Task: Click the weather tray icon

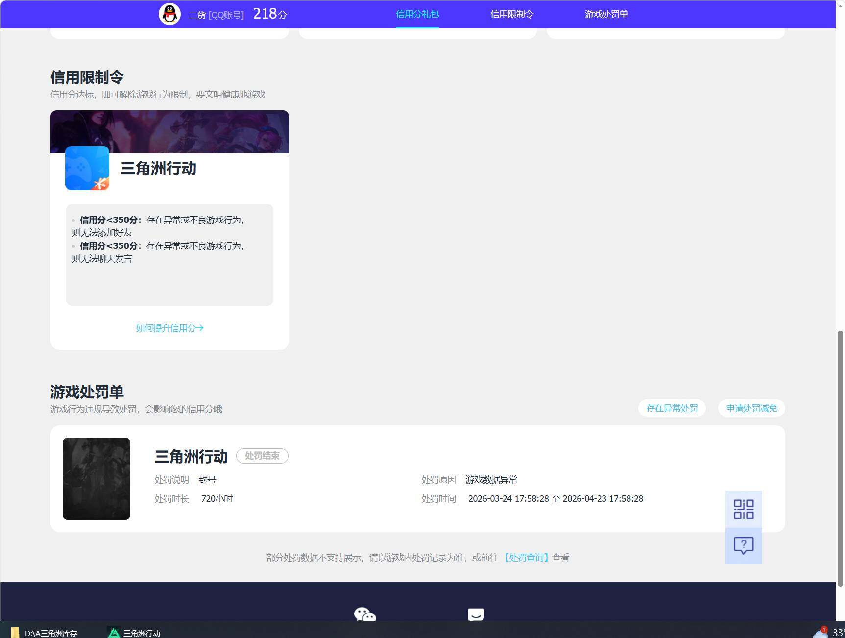Action: coord(821,632)
